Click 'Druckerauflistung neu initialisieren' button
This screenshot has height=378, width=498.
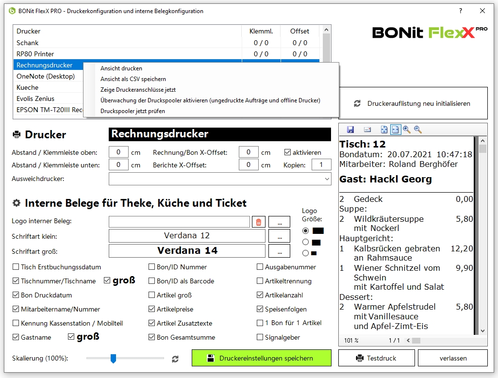413,103
